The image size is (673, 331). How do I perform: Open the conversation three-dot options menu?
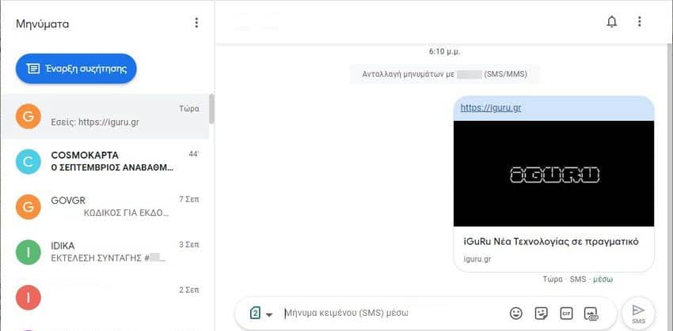tap(640, 22)
